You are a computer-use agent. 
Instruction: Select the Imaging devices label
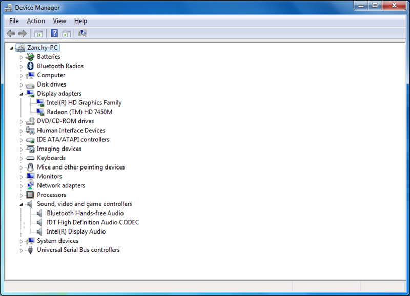click(59, 149)
